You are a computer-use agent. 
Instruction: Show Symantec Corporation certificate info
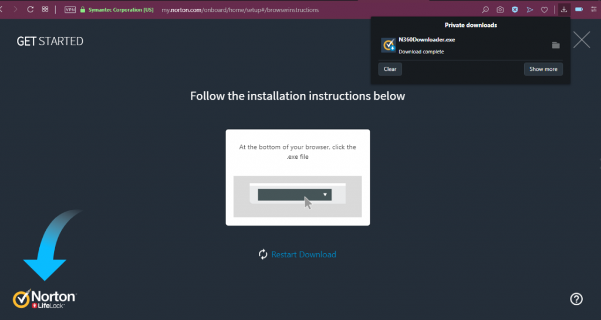coord(121,10)
